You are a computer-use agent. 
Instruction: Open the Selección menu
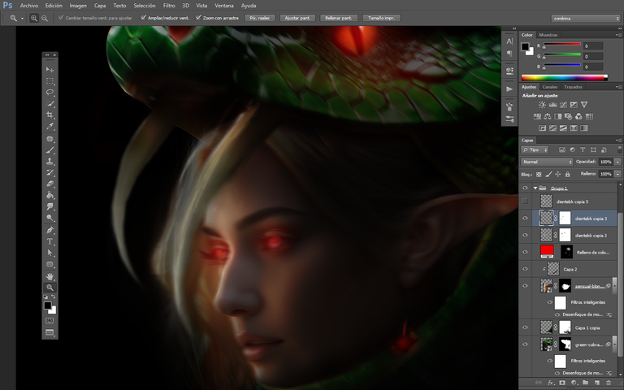coord(145,6)
